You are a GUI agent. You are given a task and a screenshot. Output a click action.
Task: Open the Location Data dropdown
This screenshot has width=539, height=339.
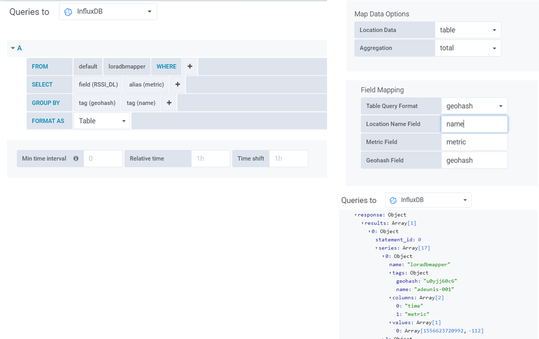coord(468,30)
